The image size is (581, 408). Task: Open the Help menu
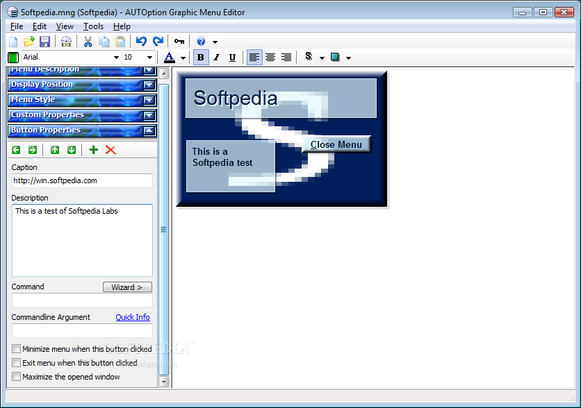pyautogui.click(x=122, y=26)
